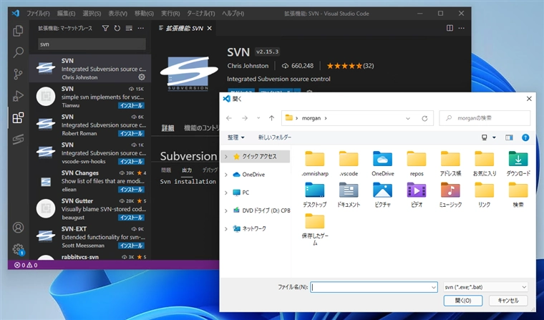Open the ビデオ folder
The image size is (544, 320).
click(417, 195)
